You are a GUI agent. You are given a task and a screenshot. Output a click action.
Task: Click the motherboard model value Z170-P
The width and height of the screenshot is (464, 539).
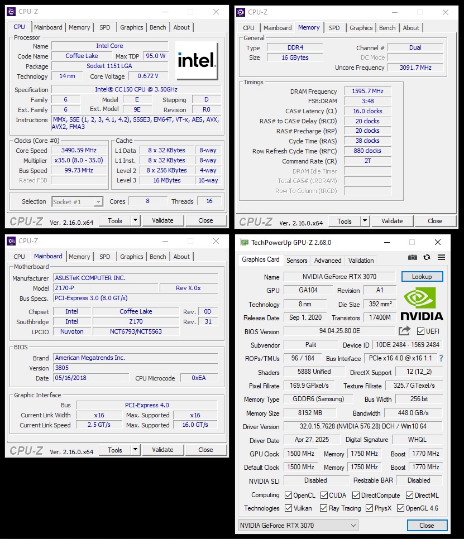tap(106, 288)
